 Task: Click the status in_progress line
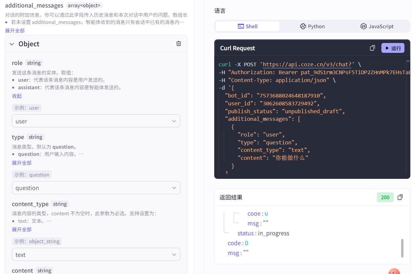263,233
